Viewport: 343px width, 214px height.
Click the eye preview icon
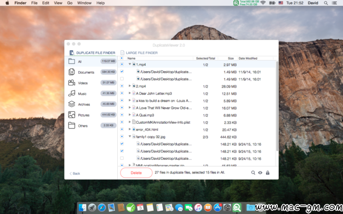260,173
